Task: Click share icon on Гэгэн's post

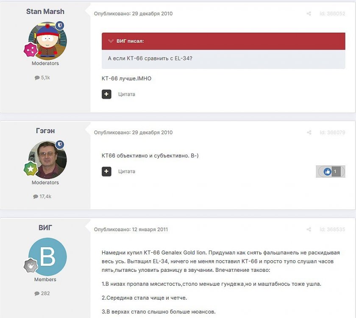Action: tap(309, 132)
